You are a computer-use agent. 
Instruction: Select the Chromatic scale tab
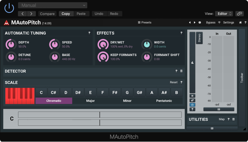click(x=54, y=101)
